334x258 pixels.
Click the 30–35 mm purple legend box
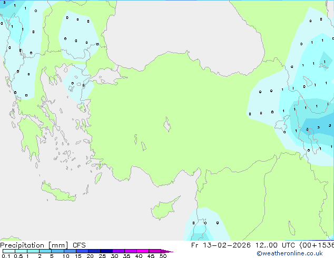(x=119, y=251)
